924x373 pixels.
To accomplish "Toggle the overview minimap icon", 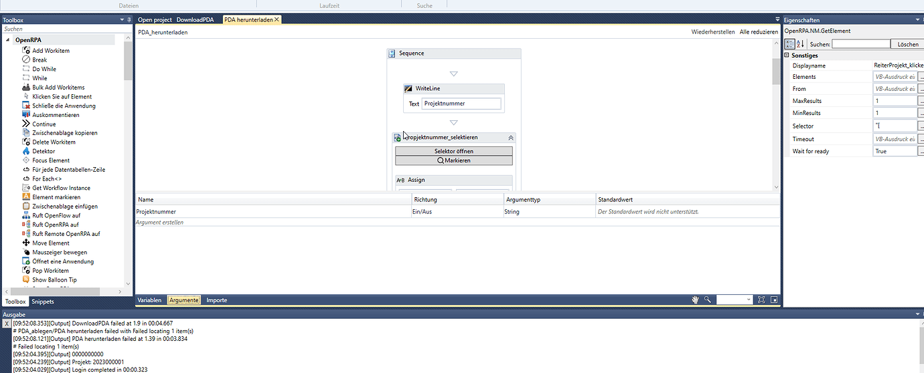I will point(774,300).
